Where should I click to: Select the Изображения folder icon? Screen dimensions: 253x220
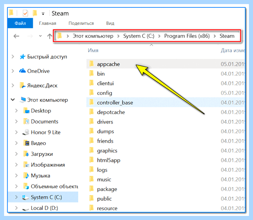(x=27, y=165)
